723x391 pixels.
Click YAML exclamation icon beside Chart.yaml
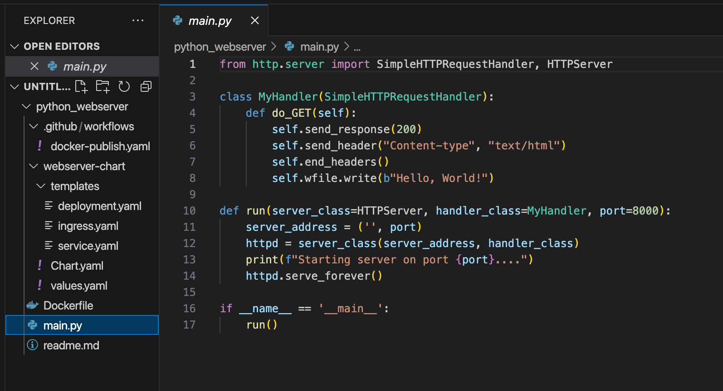click(40, 265)
